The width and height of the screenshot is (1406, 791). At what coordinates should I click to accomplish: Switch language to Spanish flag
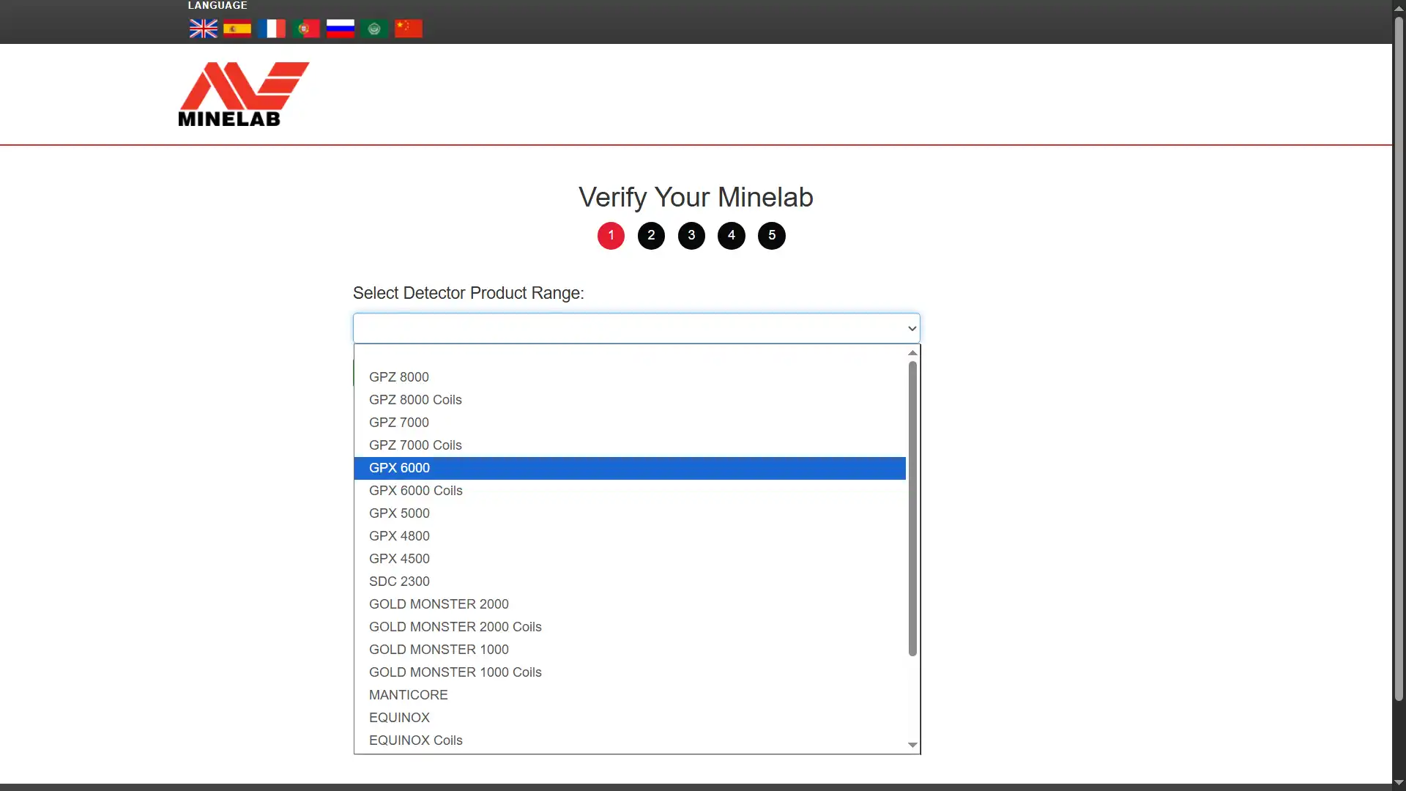(237, 29)
